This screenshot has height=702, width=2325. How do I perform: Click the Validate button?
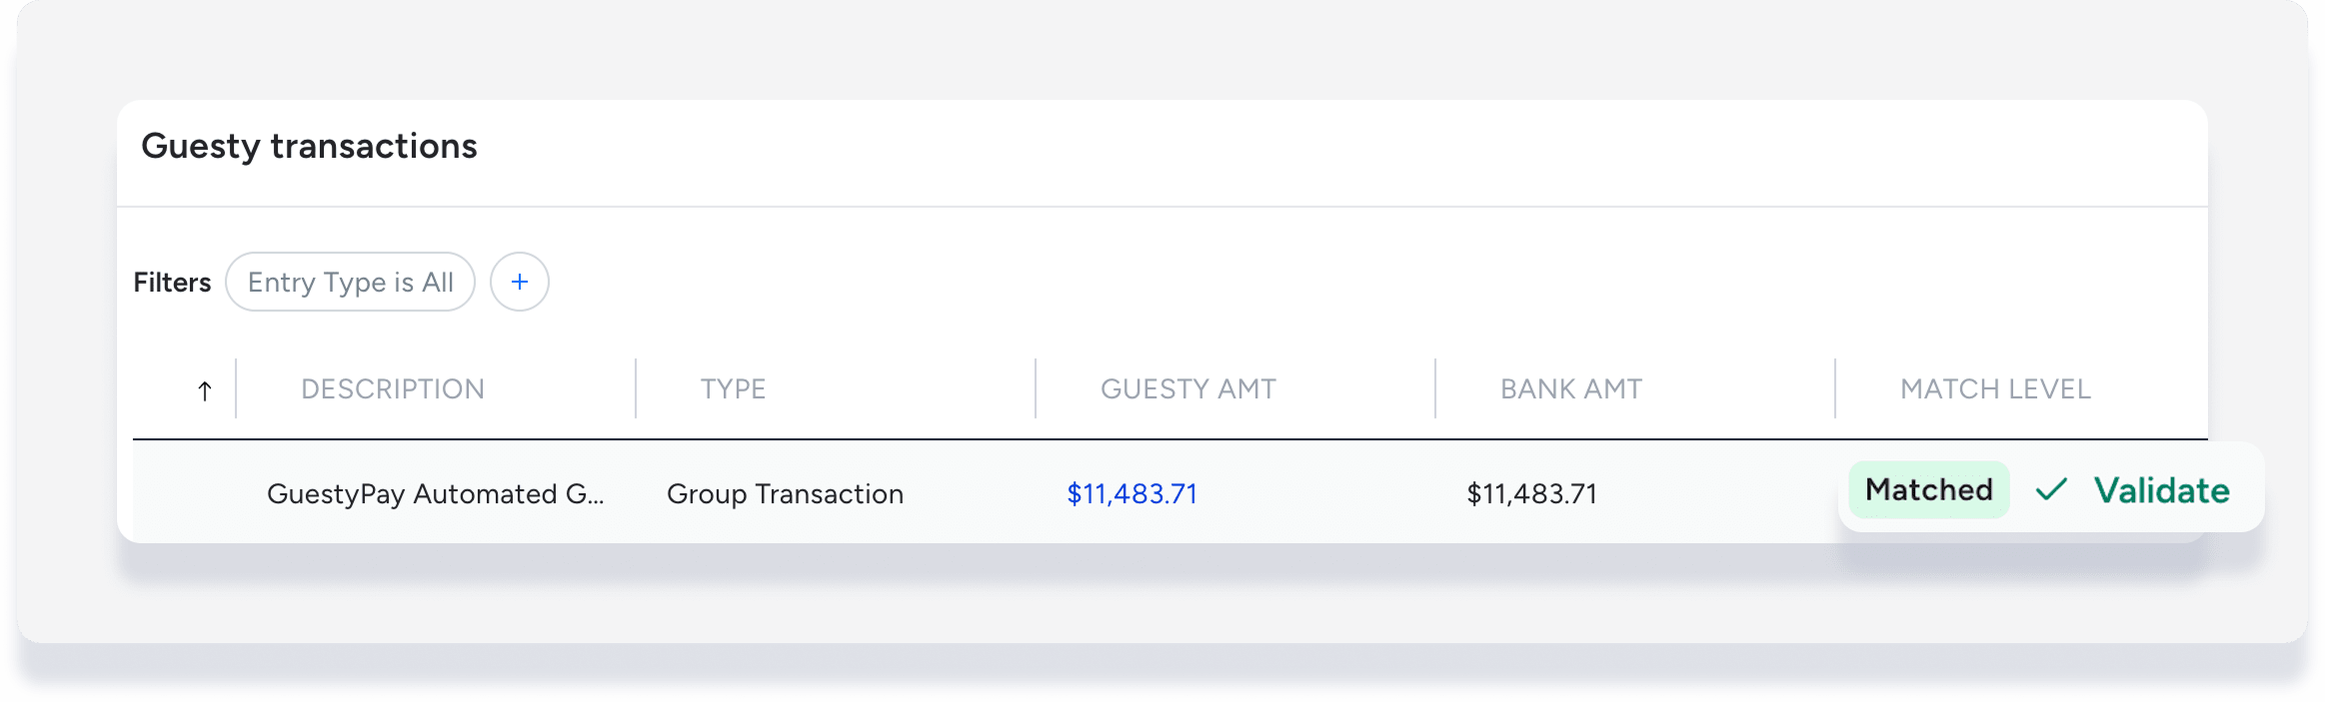click(2161, 490)
